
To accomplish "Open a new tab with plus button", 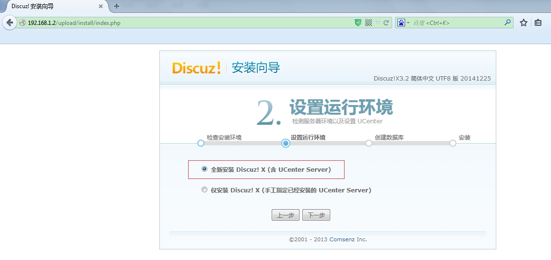I will pos(117,6).
